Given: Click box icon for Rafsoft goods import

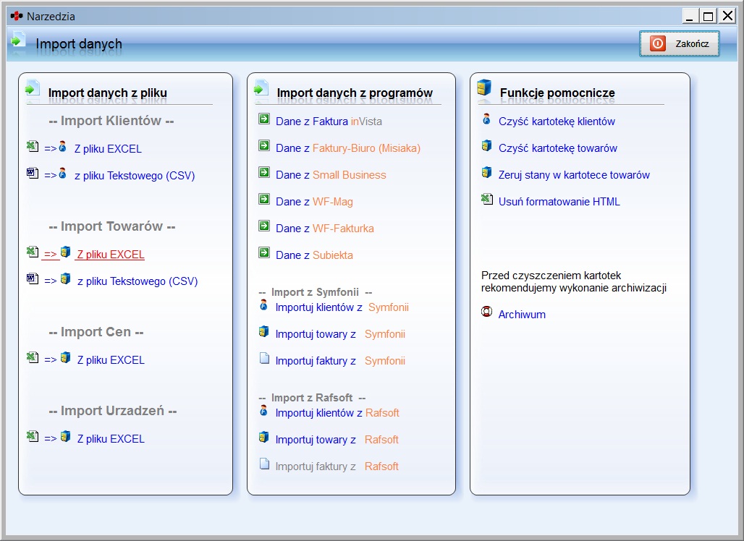Looking at the screenshot, I should coord(264,437).
